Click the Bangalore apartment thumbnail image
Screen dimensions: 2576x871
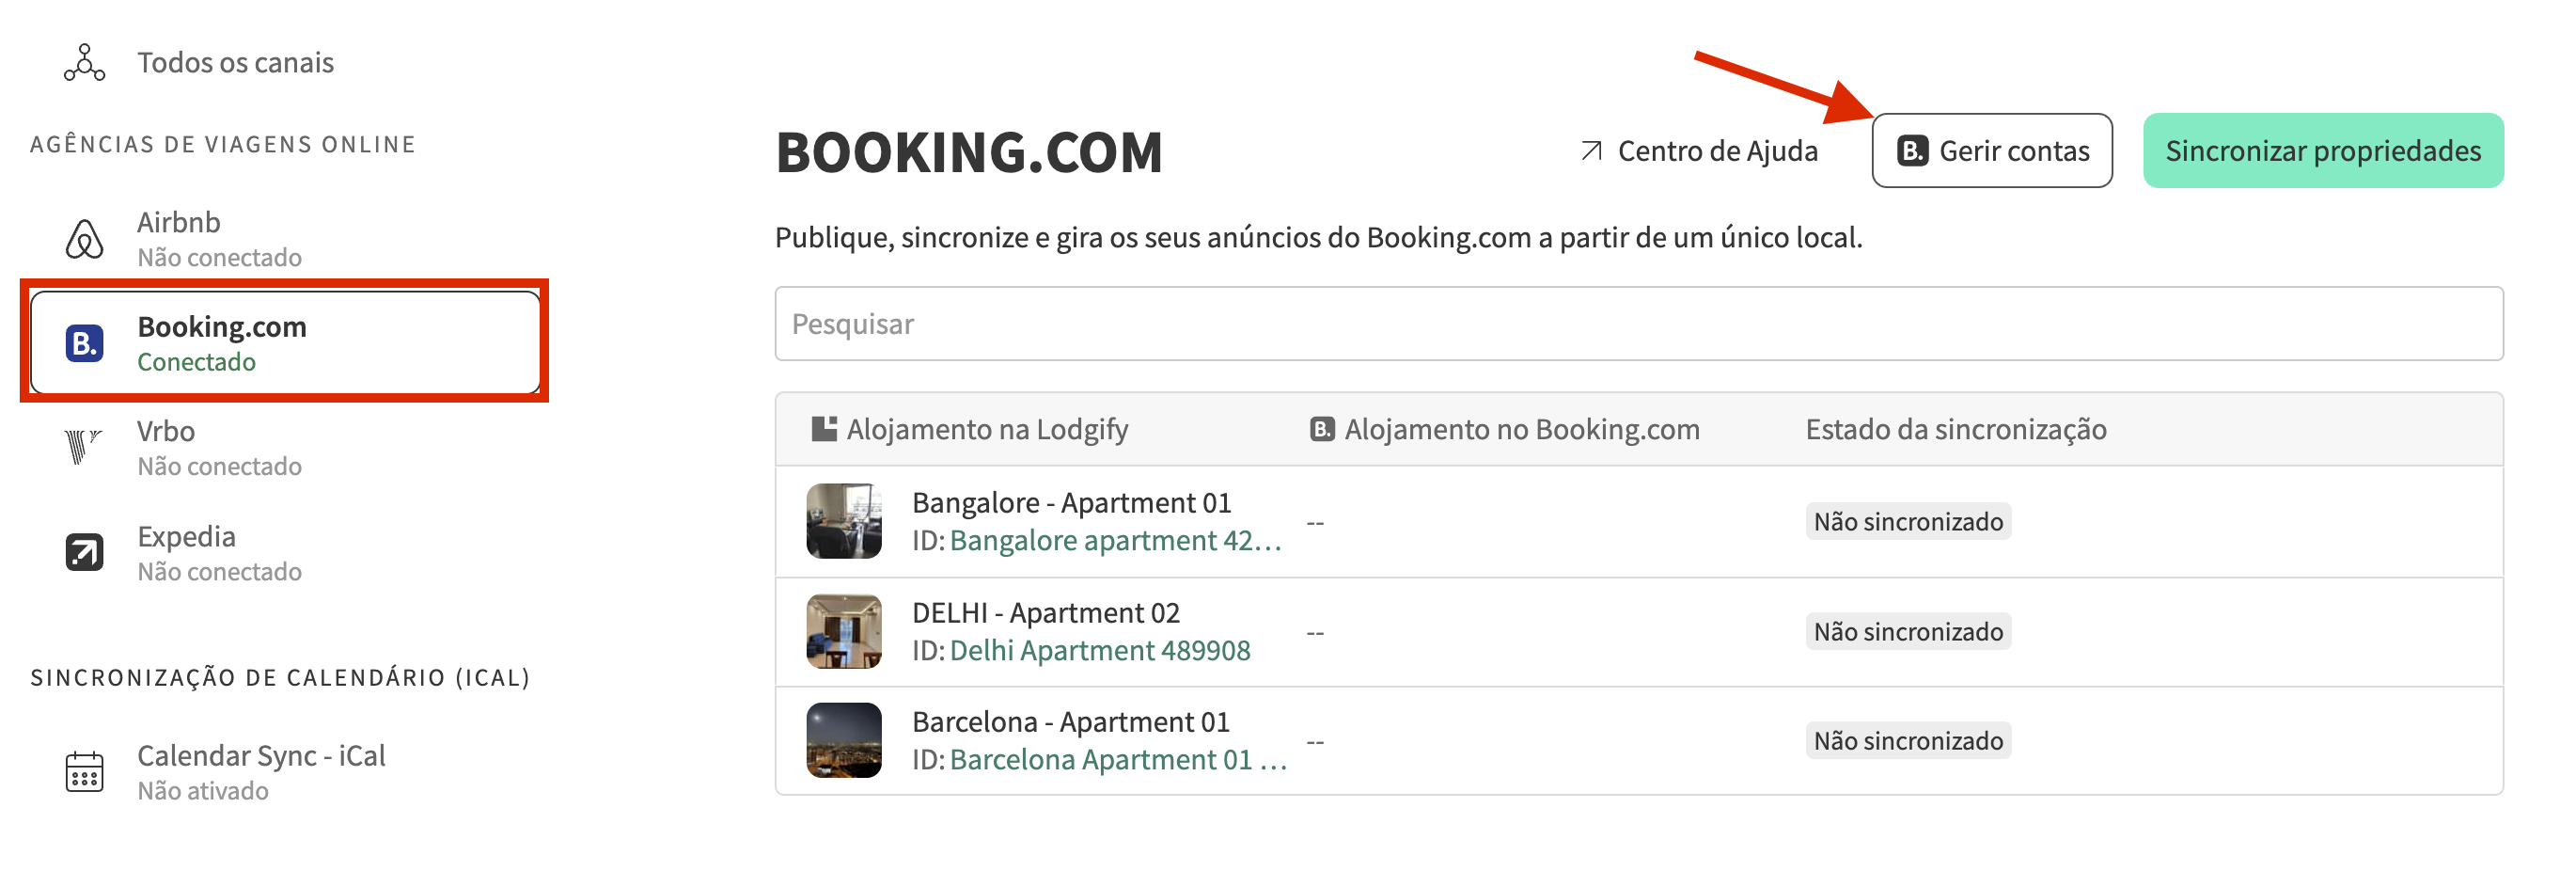(844, 521)
